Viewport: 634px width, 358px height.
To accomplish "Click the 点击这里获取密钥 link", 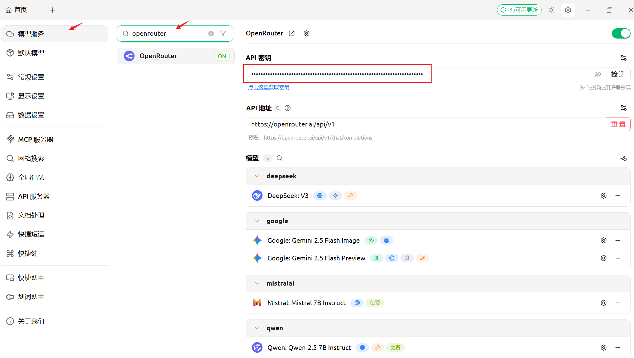I will [x=268, y=88].
